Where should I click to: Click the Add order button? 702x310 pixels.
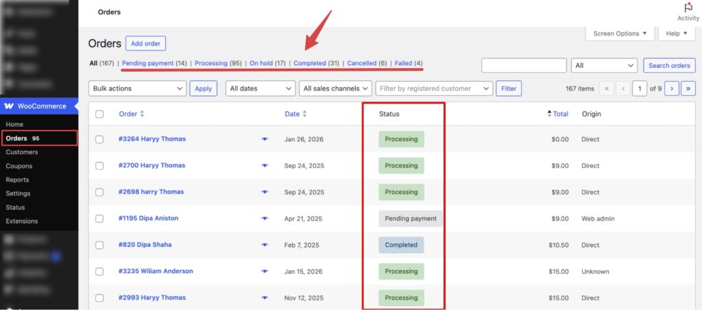tap(145, 43)
